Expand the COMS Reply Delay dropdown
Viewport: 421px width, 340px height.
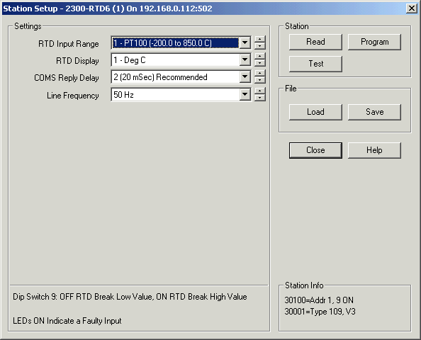245,77
